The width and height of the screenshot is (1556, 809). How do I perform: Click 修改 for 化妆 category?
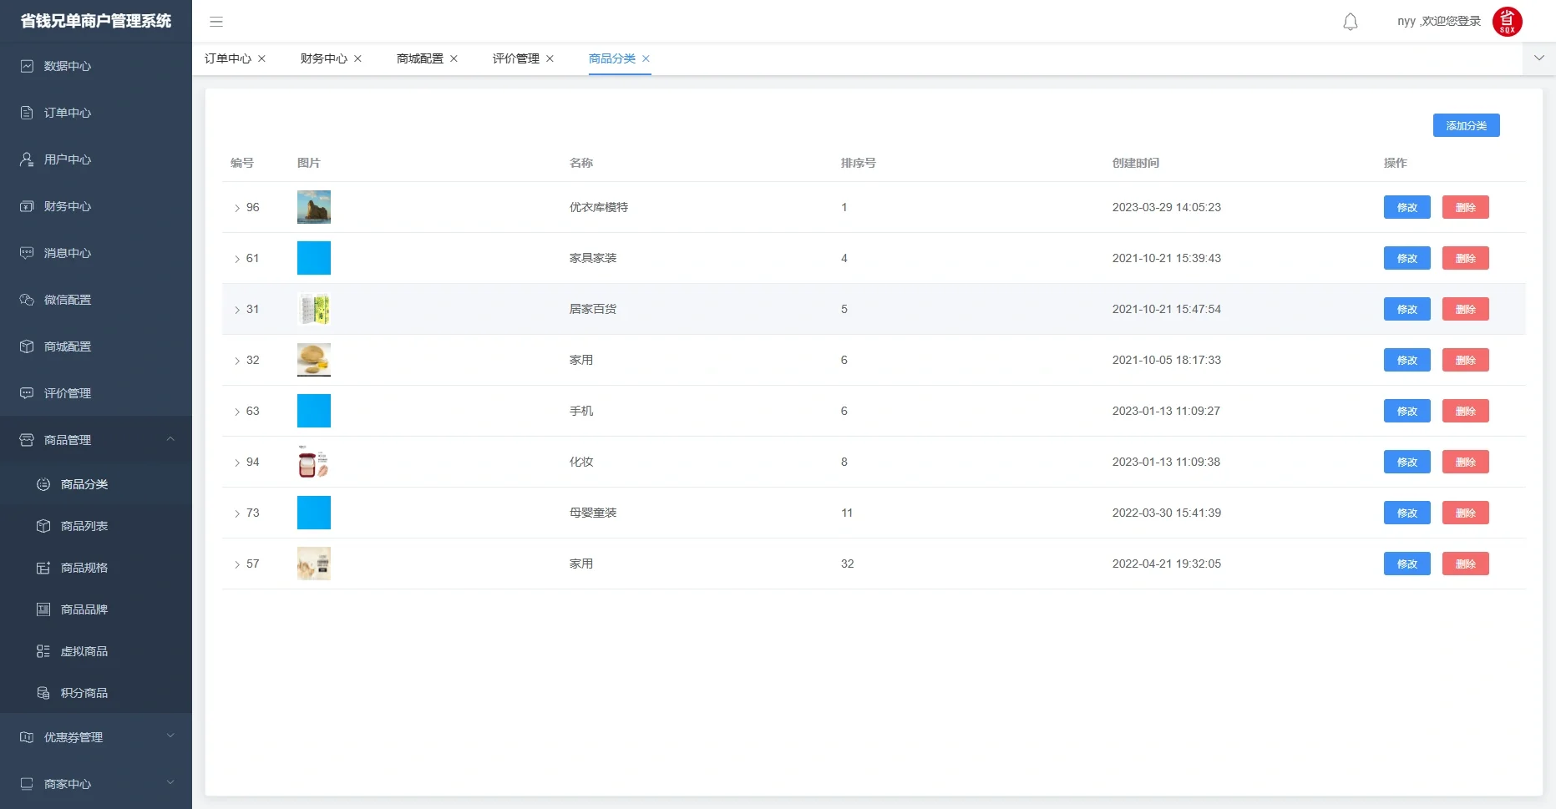pyautogui.click(x=1406, y=462)
